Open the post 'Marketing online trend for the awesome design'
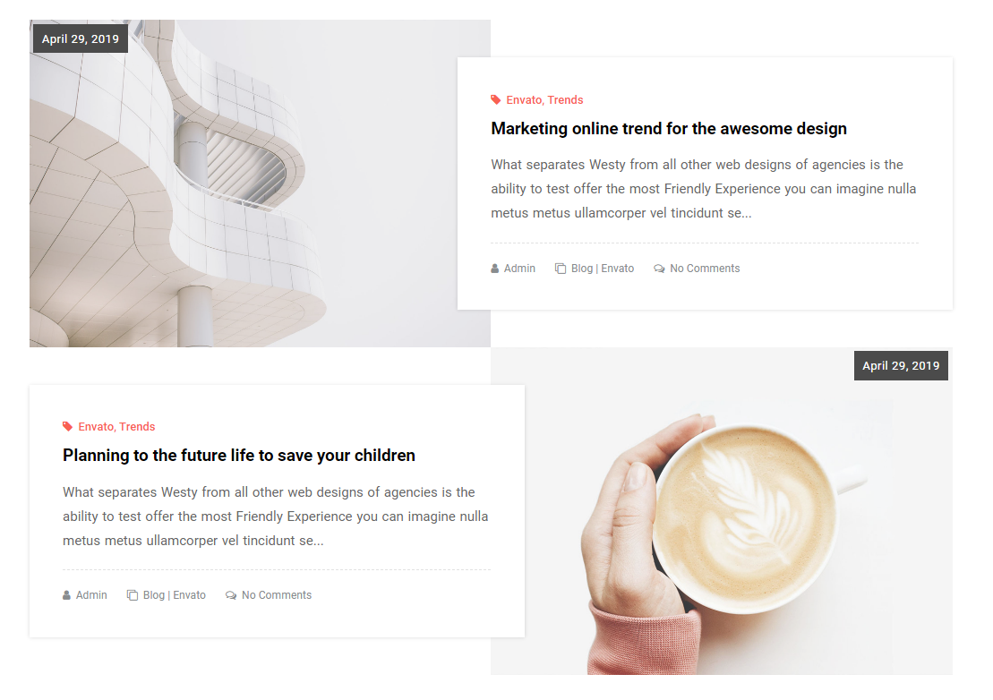The image size is (993, 700). [669, 129]
